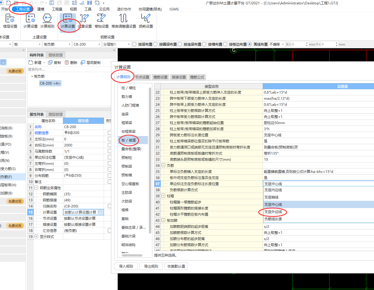Click the open folder icon in quick access bar

click(16, 3)
